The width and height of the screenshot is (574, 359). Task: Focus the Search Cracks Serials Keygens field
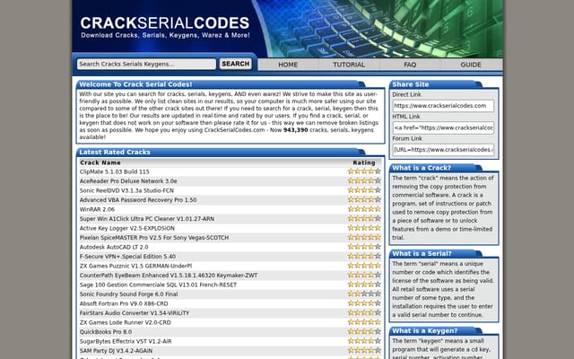[x=146, y=64]
